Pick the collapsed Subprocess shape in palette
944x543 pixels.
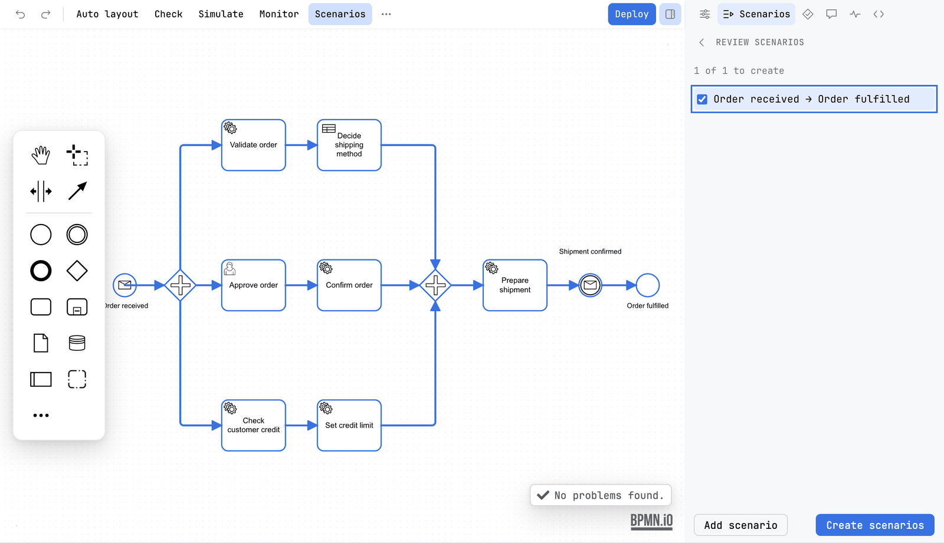(x=77, y=307)
